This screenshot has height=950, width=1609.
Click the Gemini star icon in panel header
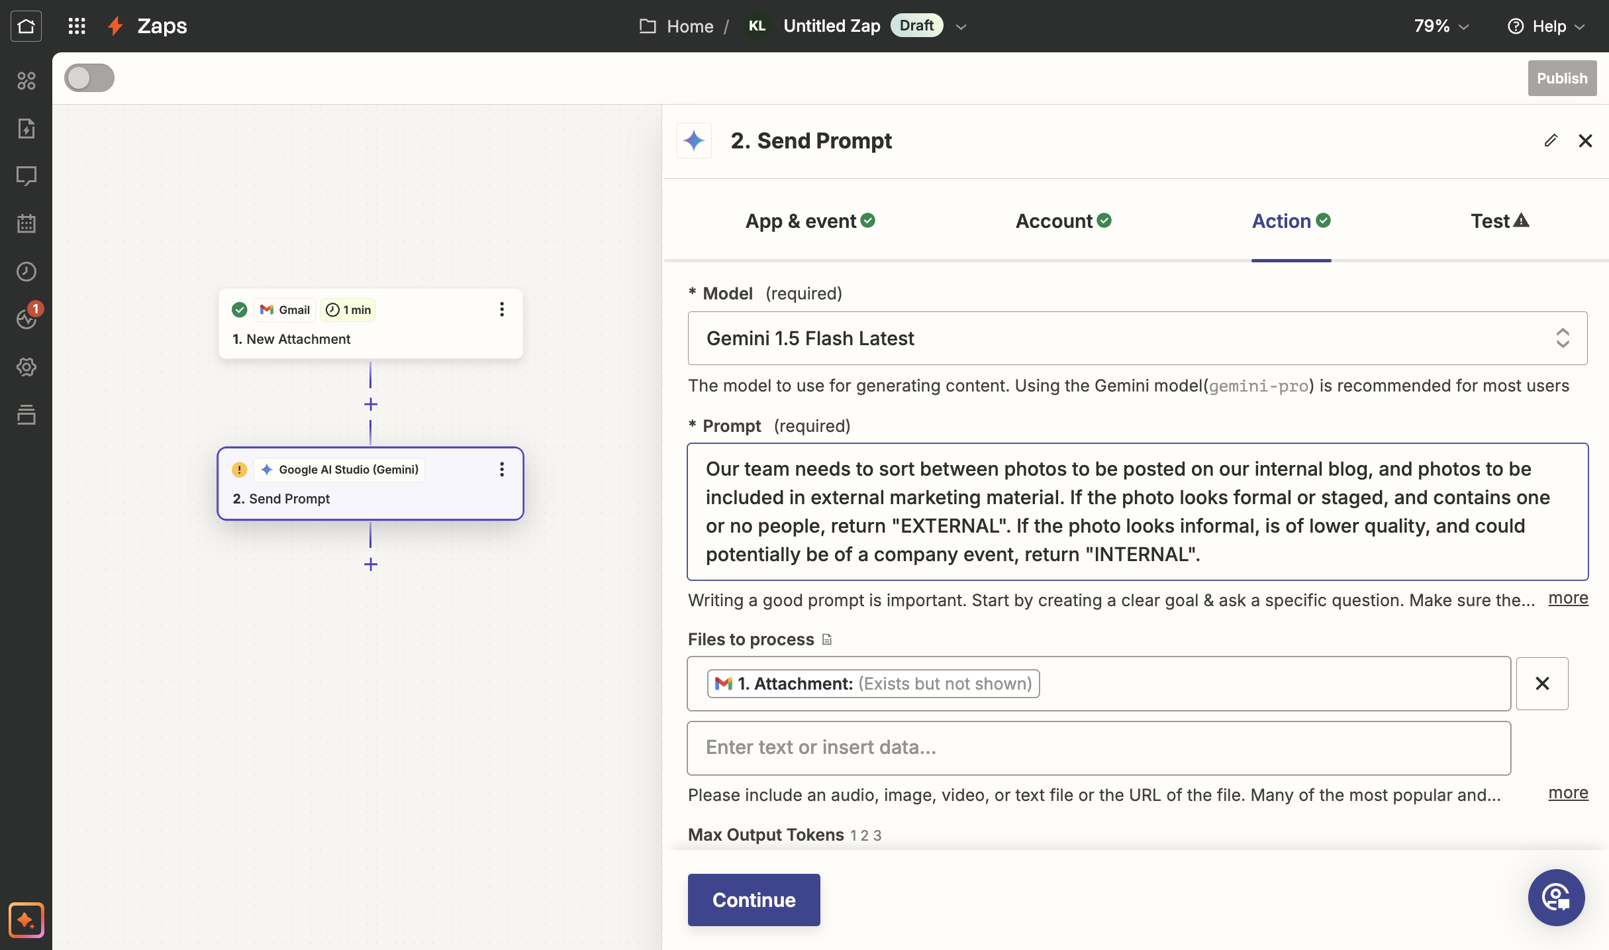point(693,140)
